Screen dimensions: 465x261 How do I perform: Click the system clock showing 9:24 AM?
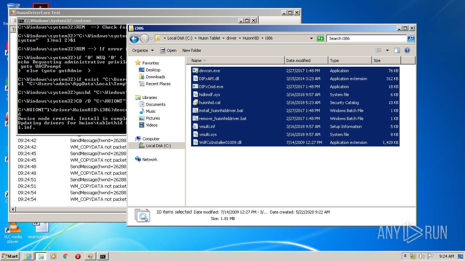pyautogui.click(x=446, y=256)
